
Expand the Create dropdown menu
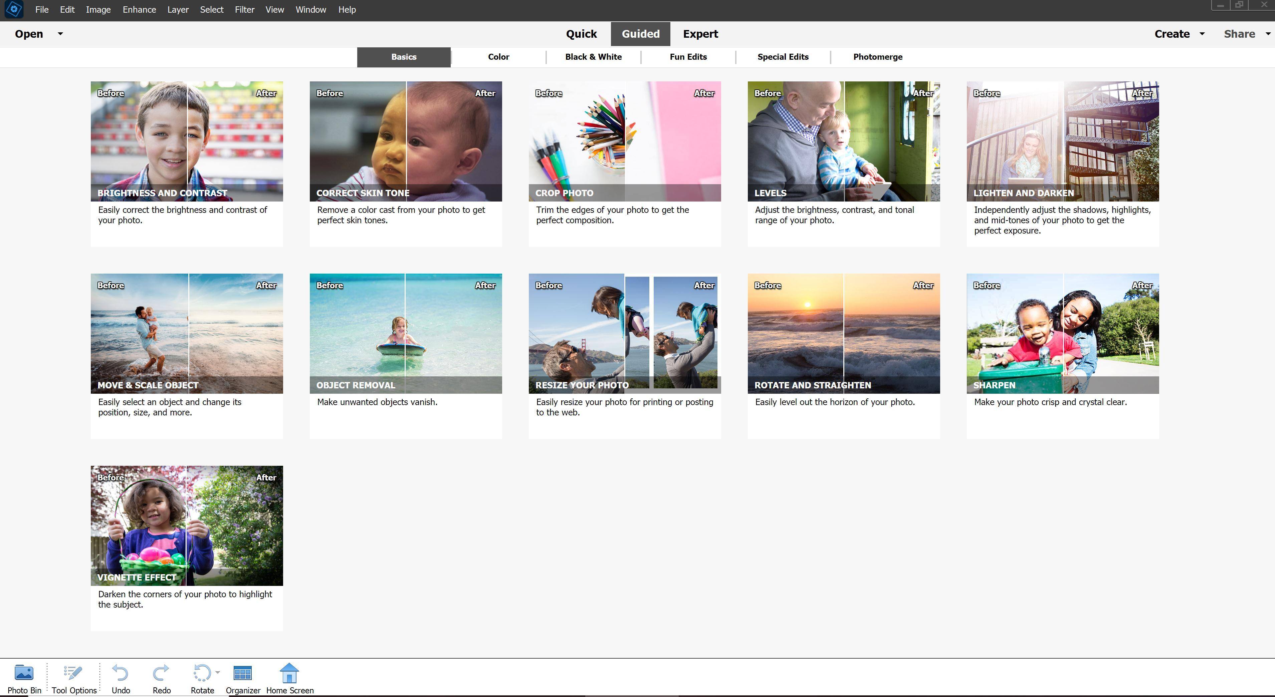click(1202, 34)
